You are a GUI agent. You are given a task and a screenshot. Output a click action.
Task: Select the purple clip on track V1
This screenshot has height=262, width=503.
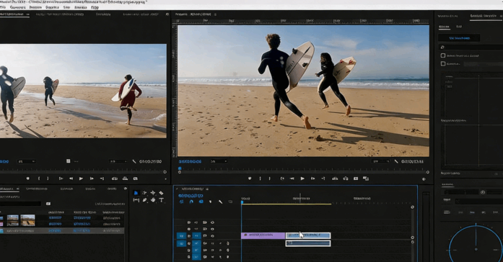coord(263,235)
